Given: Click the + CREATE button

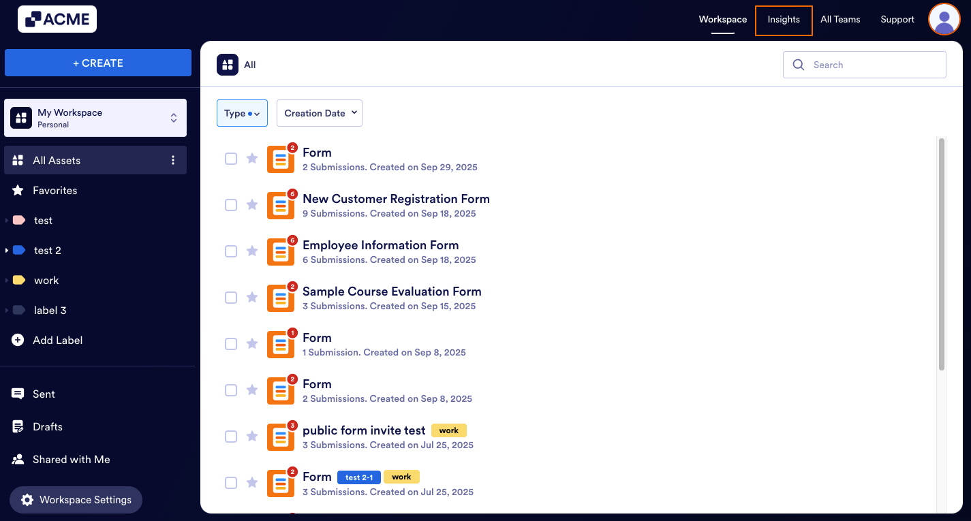Looking at the screenshot, I should (98, 63).
